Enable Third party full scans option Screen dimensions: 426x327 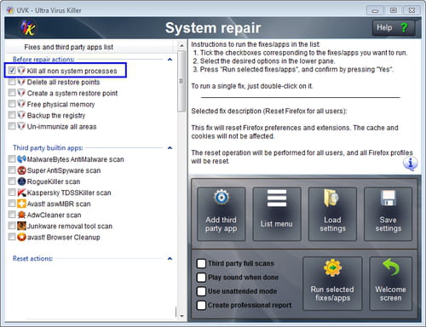[201, 263]
